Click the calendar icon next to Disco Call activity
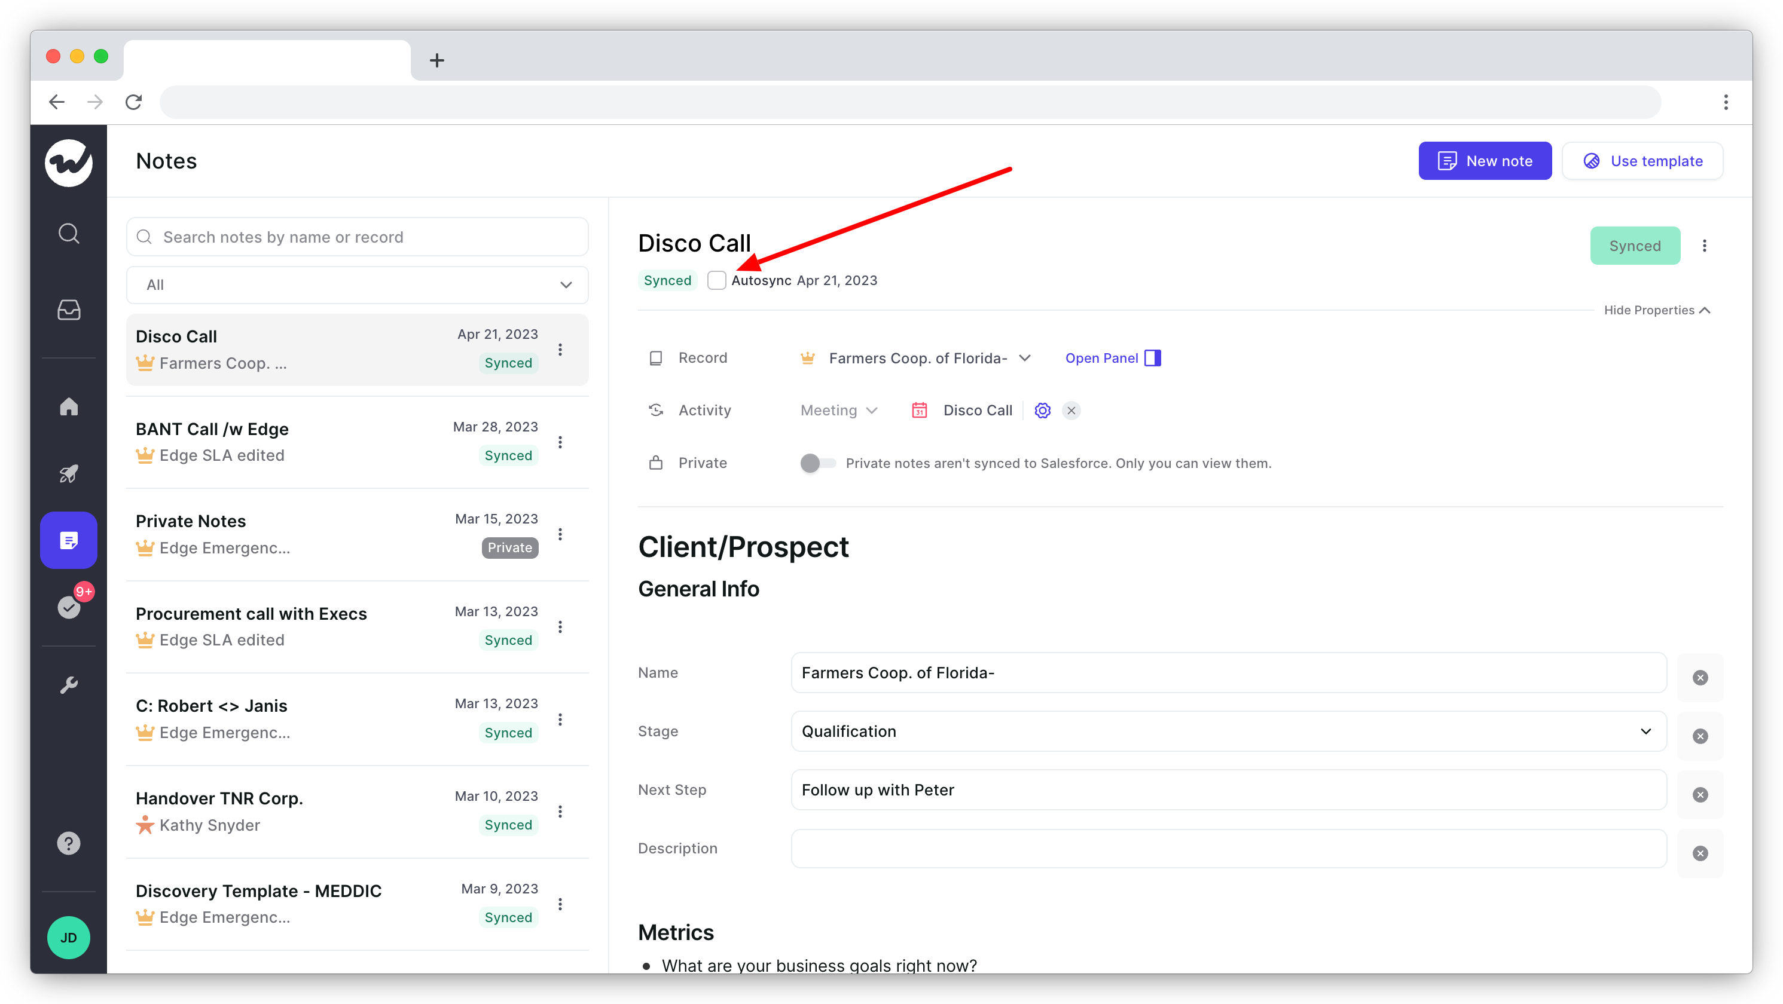The height and width of the screenshot is (1004, 1783). 918,409
